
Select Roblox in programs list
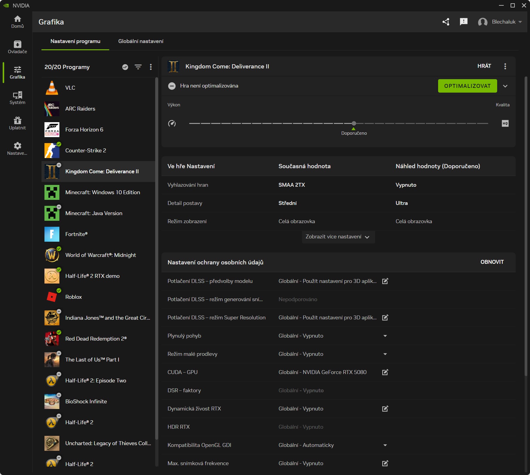click(98, 297)
